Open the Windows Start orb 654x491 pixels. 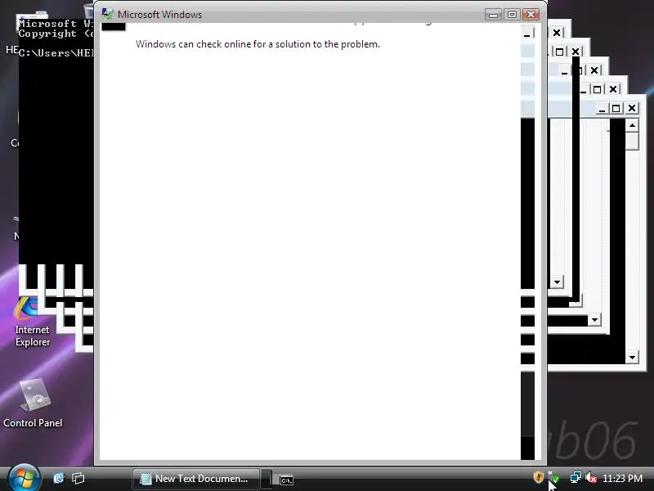(24, 478)
